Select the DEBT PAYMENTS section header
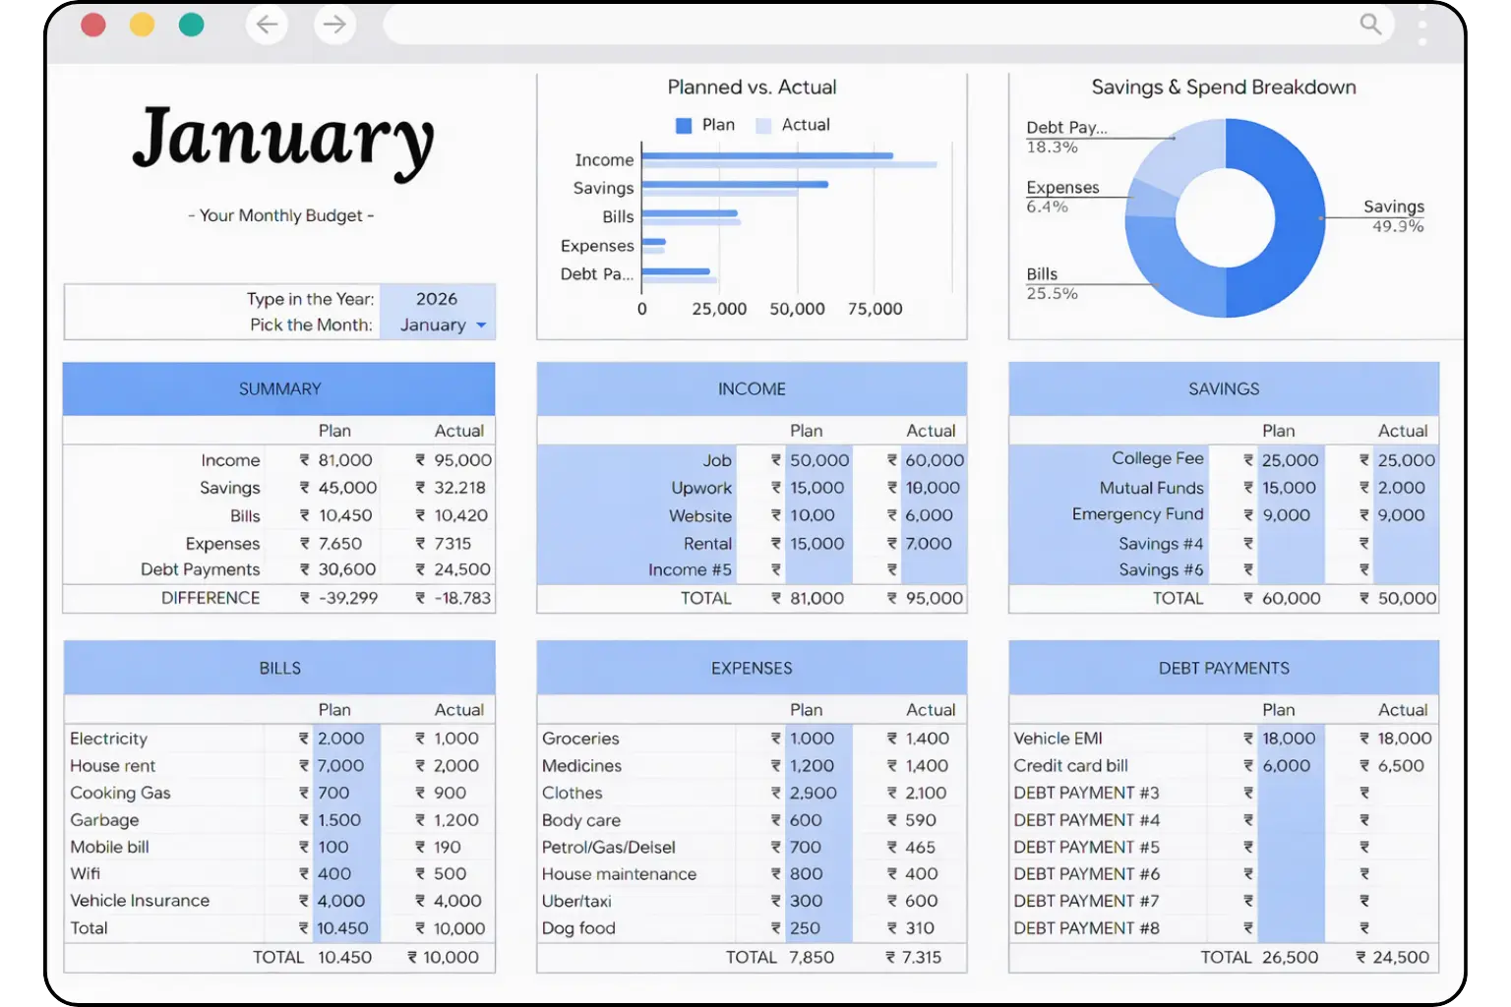Viewport: 1511px width, 1007px height. tap(1224, 669)
